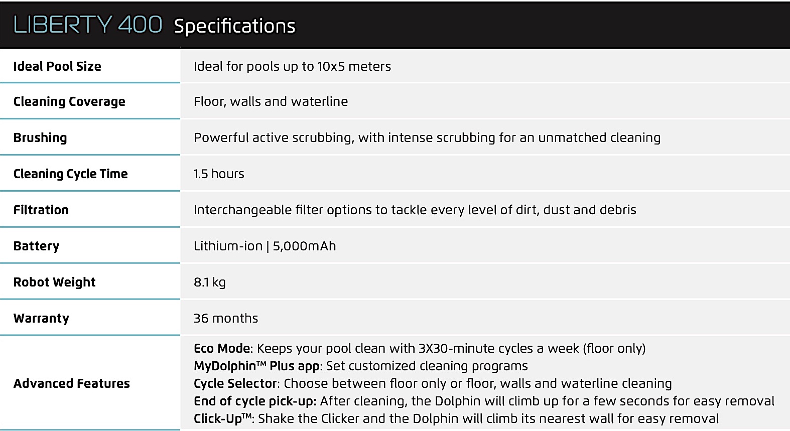Click the 36 months warranty value
The image size is (790, 431).
(226, 318)
